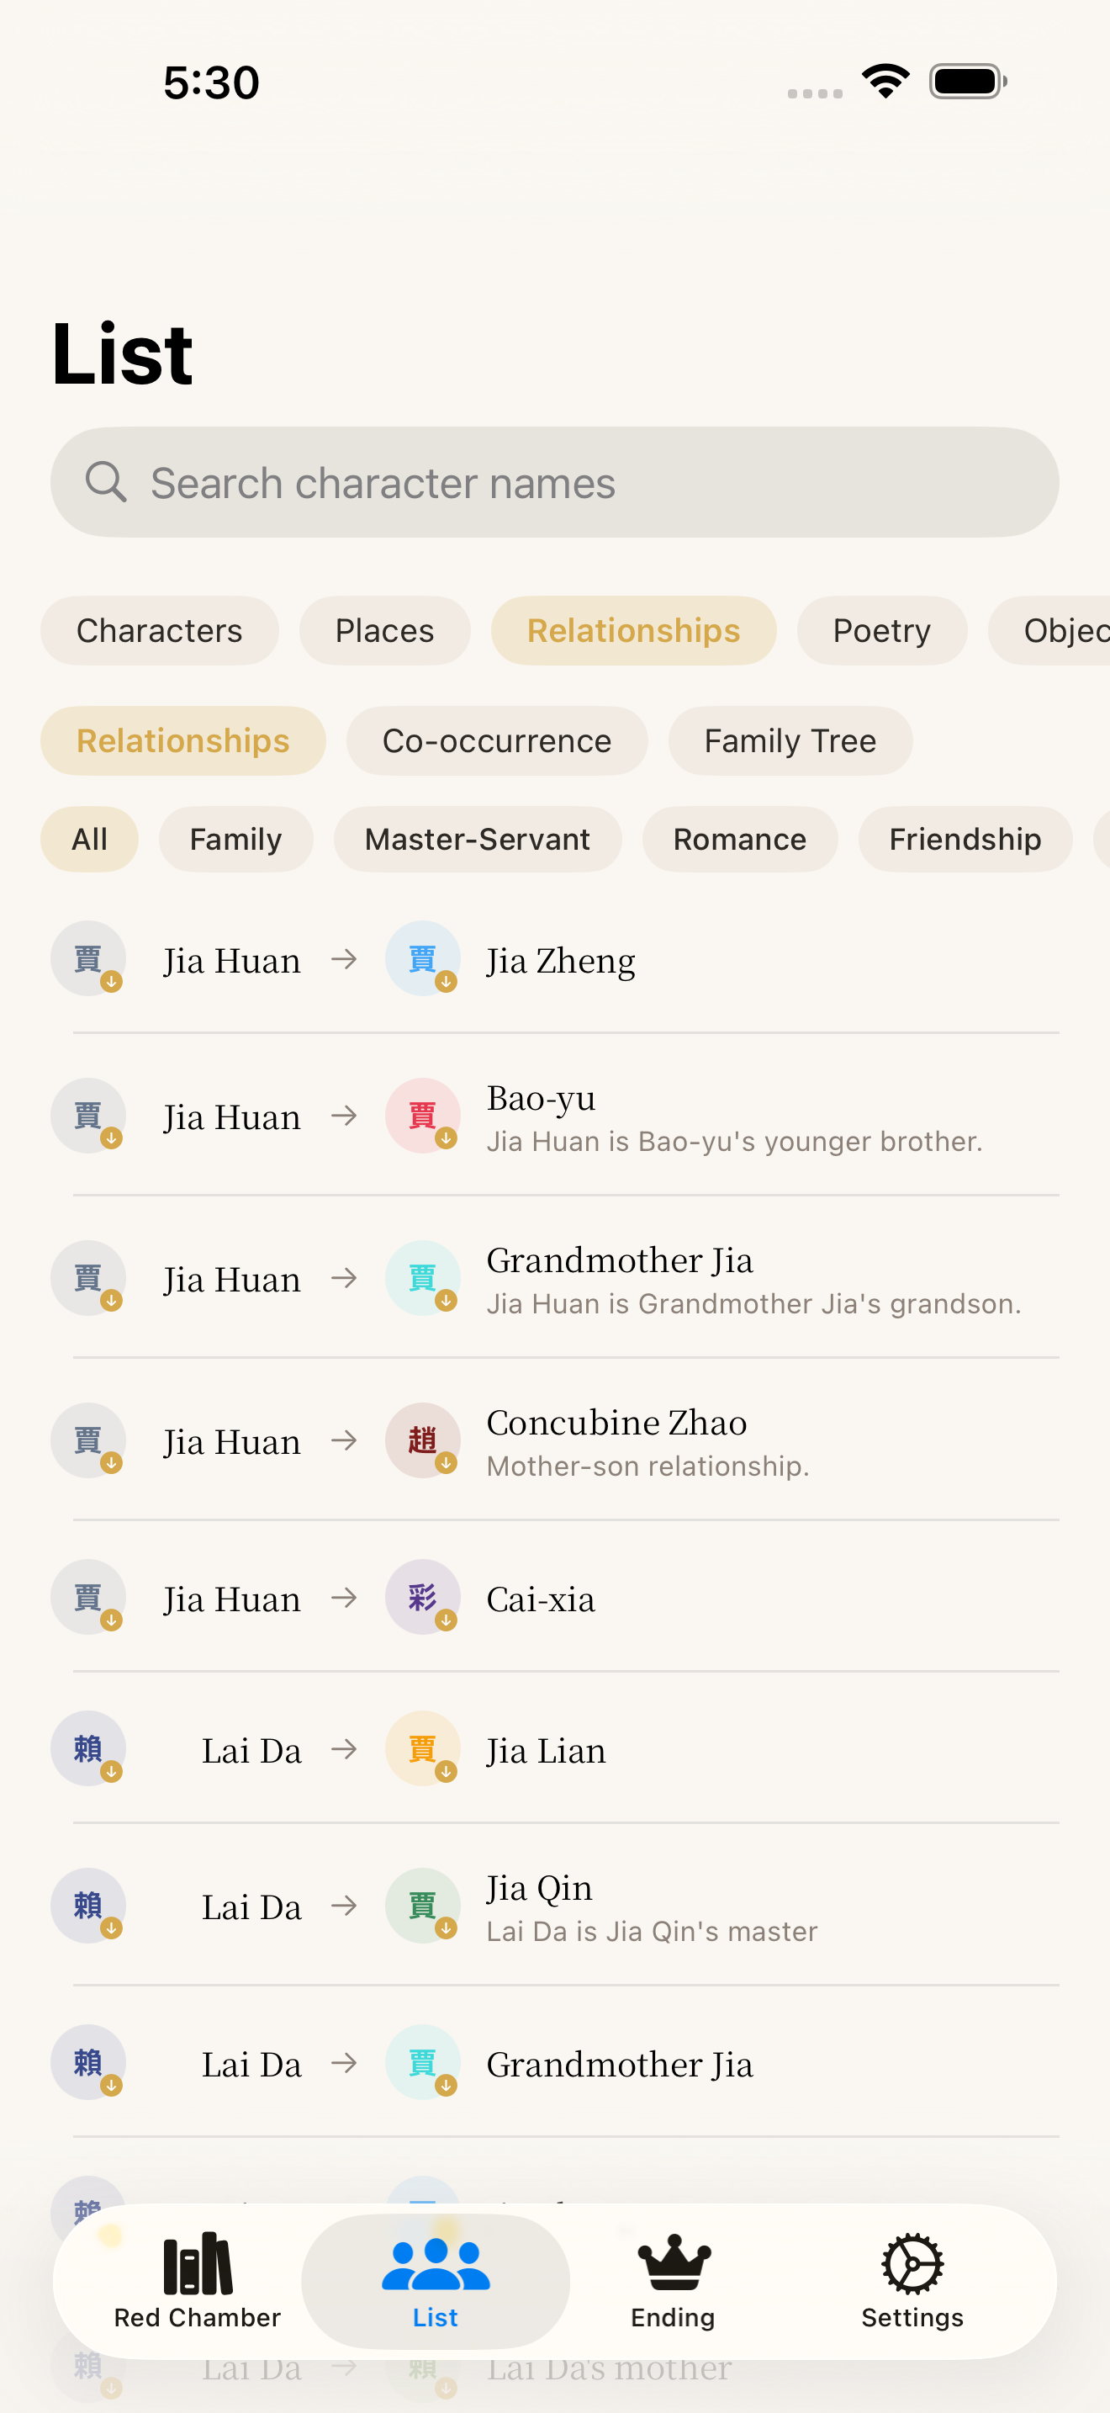This screenshot has width=1110, height=2413.
Task: Enable the Master-Servant filter chip
Action: click(x=478, y=840)
